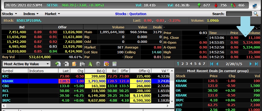Click the Stock symbol field S5013P2109A
The image size is (262, 111).
click(29, 21)
